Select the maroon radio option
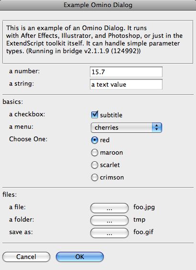 pyautogui.click(x=95, y=153)
